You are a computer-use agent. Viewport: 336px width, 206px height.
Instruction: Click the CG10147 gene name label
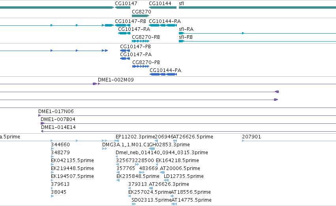pyautogui.click(x=126, y=4)
